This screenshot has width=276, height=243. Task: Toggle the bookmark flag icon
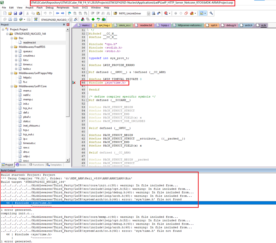click(70, 13)
